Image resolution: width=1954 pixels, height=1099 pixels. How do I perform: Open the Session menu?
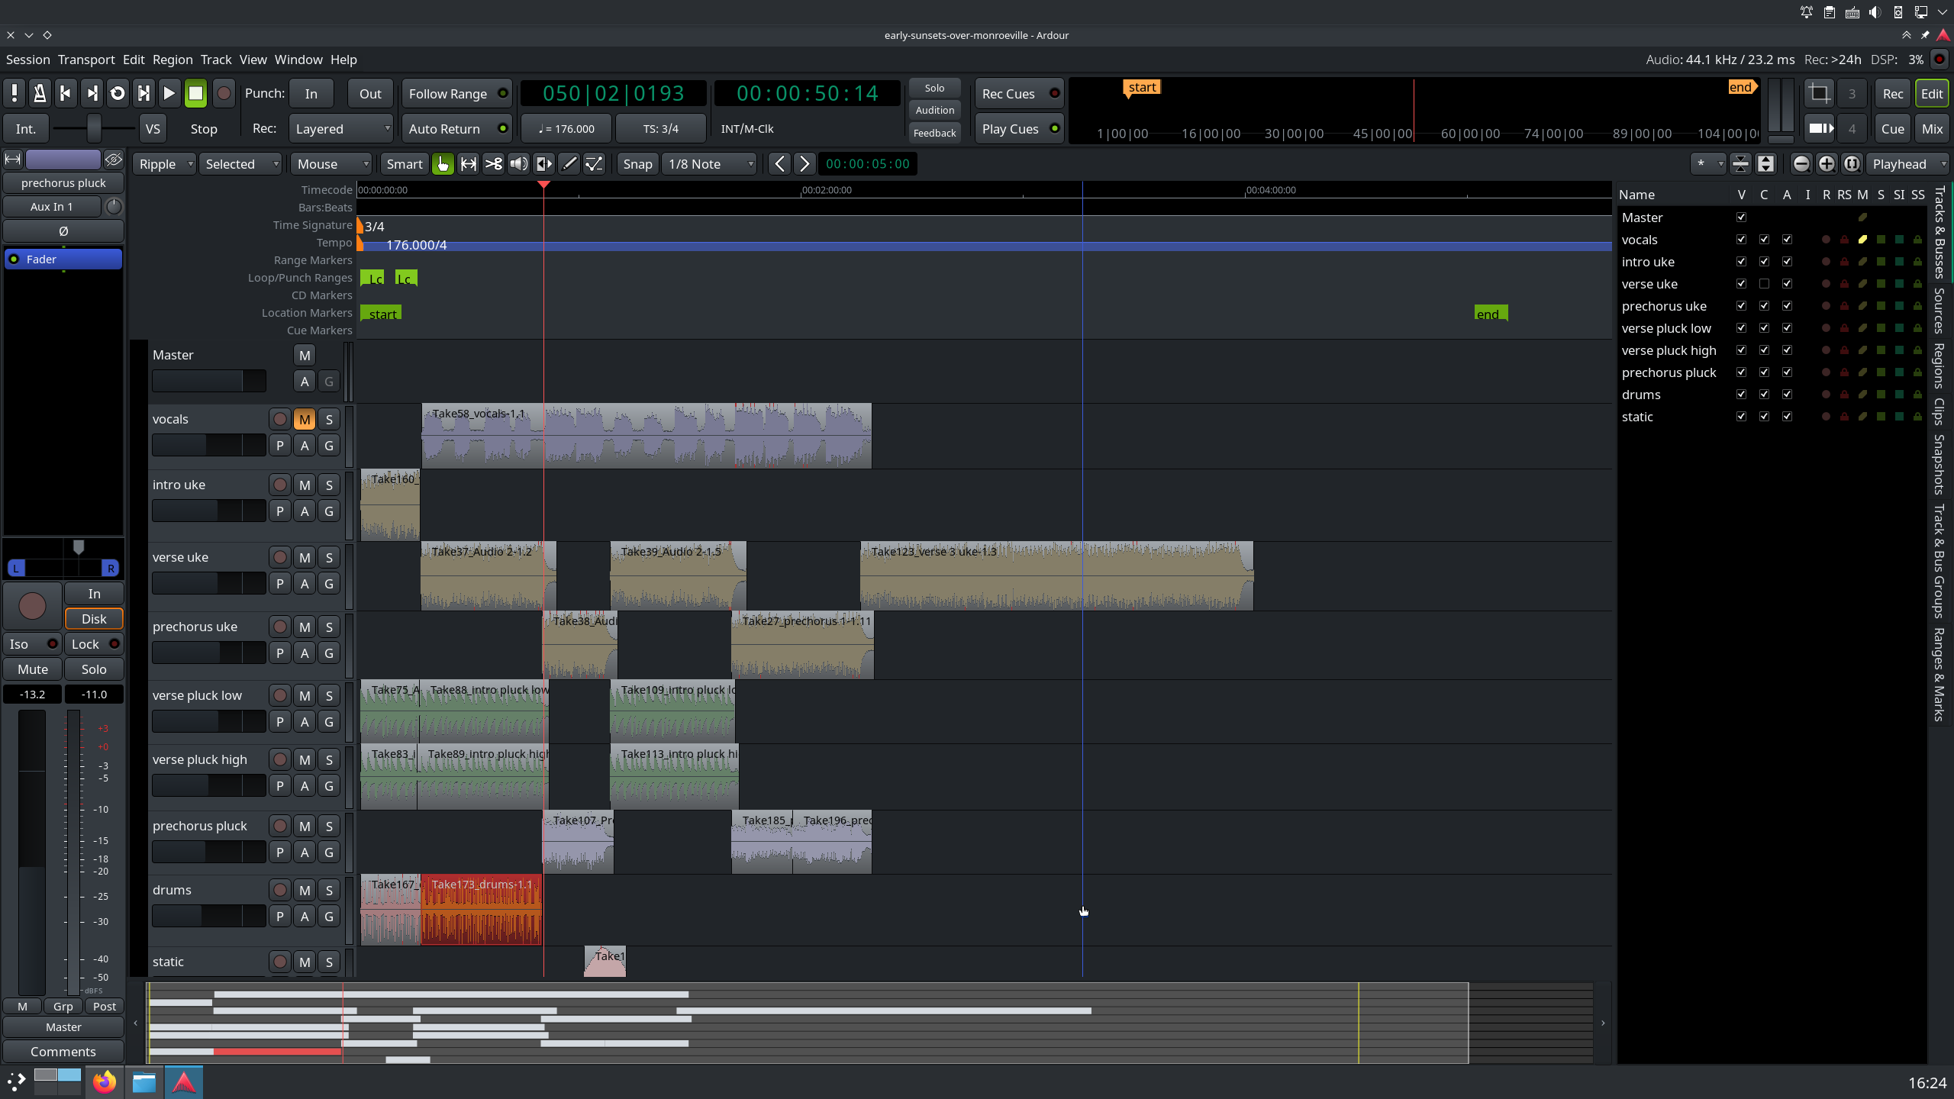[x=27, y=59]
